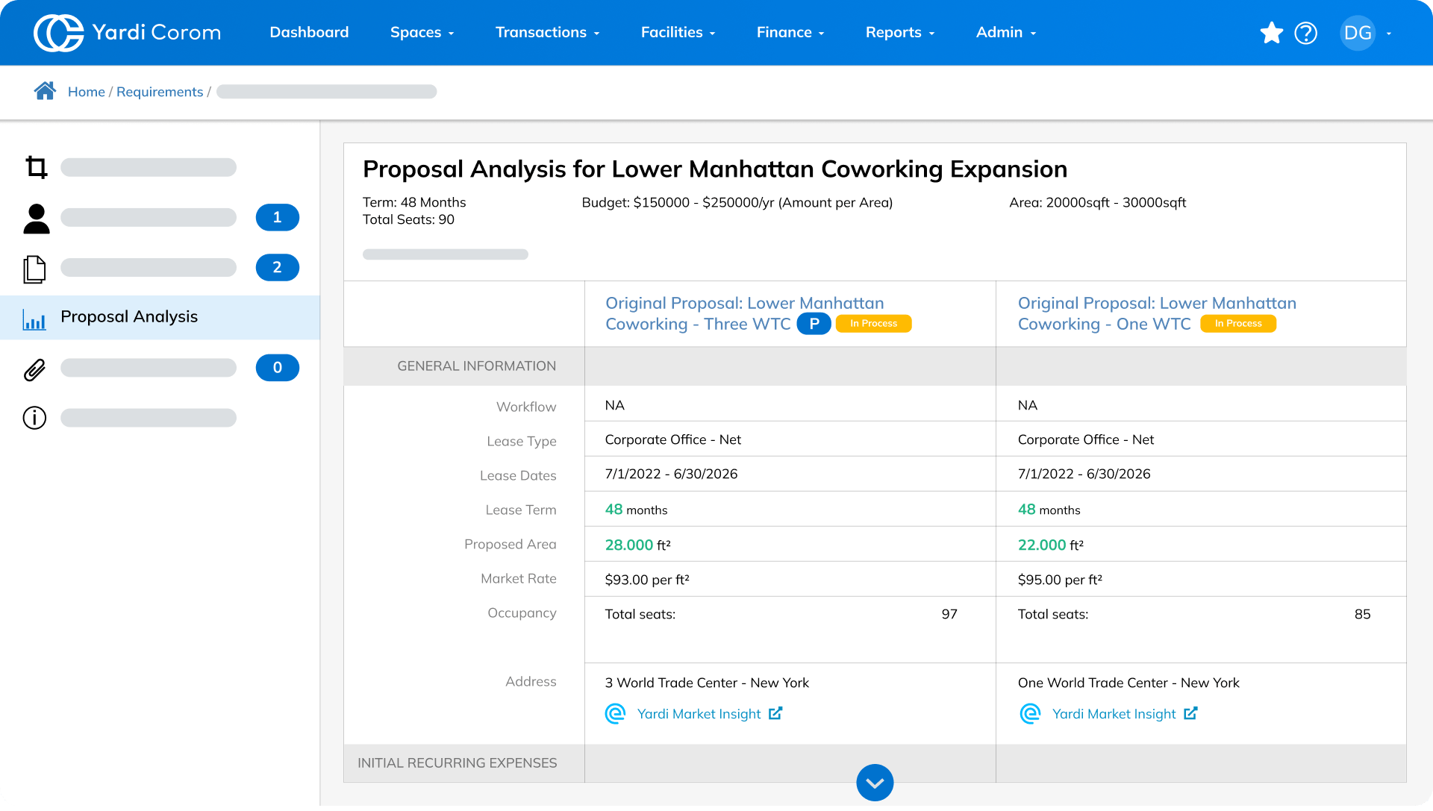
Task: Click the round scroll-down chevron button
Action: pyautogui.click(x=875, y=783)
